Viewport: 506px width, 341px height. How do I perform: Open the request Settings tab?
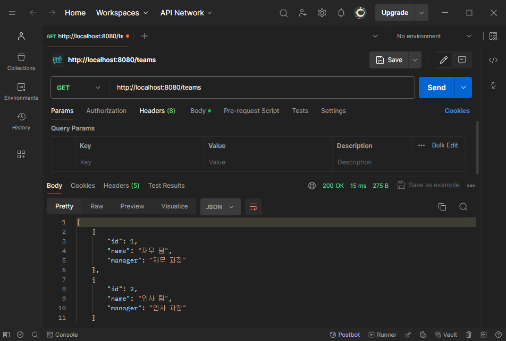(333, 111)
